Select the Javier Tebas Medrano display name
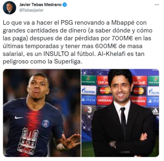The height and width of the screenshot is (161, 164). pyautogui.click(x=40, y=5)
